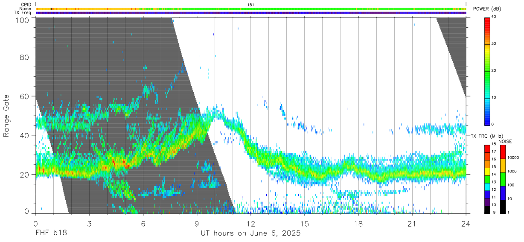Image resolution: width=524 pixels, height=242 pixels.
Task: Click the 18 tick on UT hours axis
Action: (358, 224)
